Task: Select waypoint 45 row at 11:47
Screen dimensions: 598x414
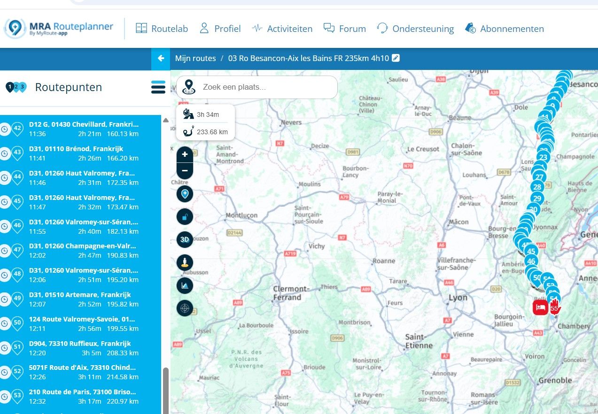Action: (80, 202)
